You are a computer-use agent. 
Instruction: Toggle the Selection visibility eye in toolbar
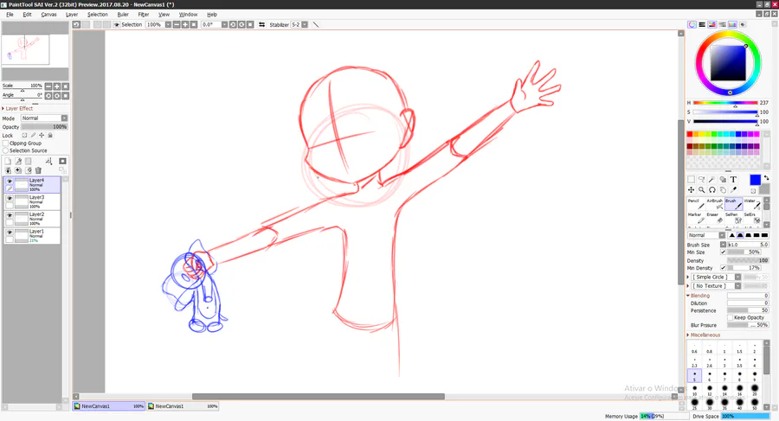coord(117,24)
